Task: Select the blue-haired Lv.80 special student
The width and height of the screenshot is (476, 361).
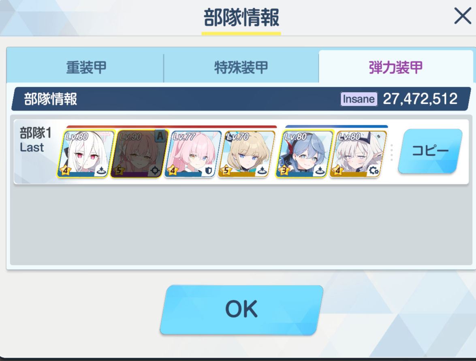Action: point(305,154)
